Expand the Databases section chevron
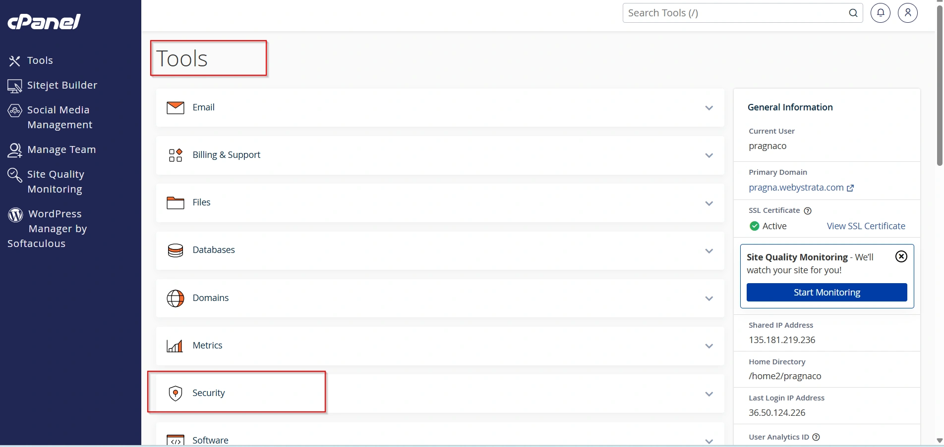The width and height of the screenshot is (944, 447). click(709, 251)
